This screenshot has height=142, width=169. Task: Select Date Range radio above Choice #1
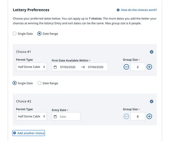(39, 33)
